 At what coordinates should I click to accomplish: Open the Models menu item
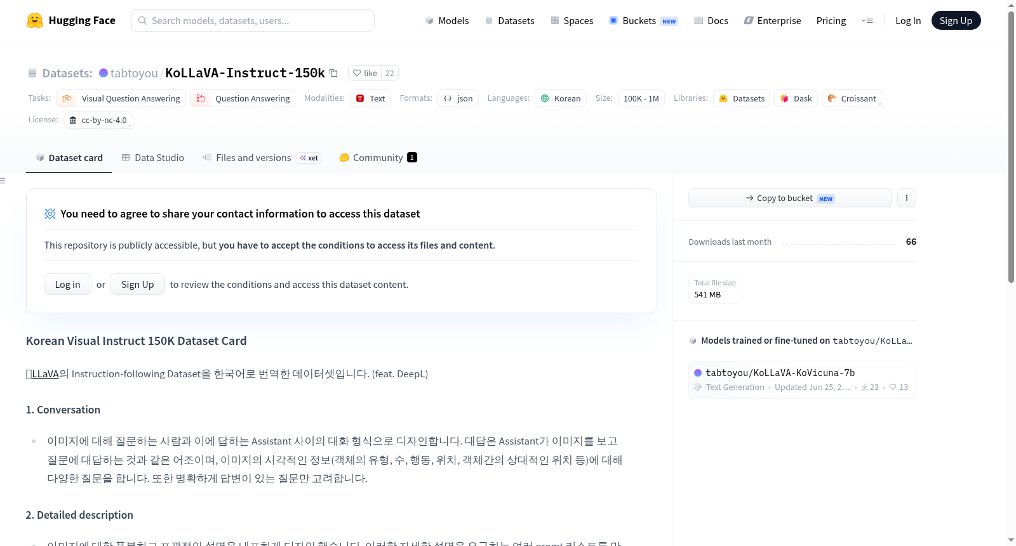click(x=447, y=20)
